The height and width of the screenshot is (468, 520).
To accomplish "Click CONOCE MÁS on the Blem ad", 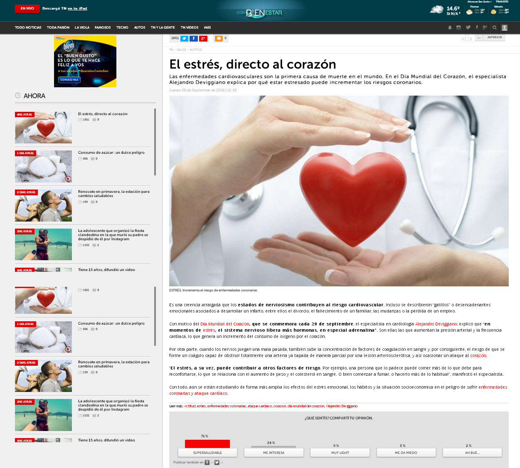I will tap(69, 80).
